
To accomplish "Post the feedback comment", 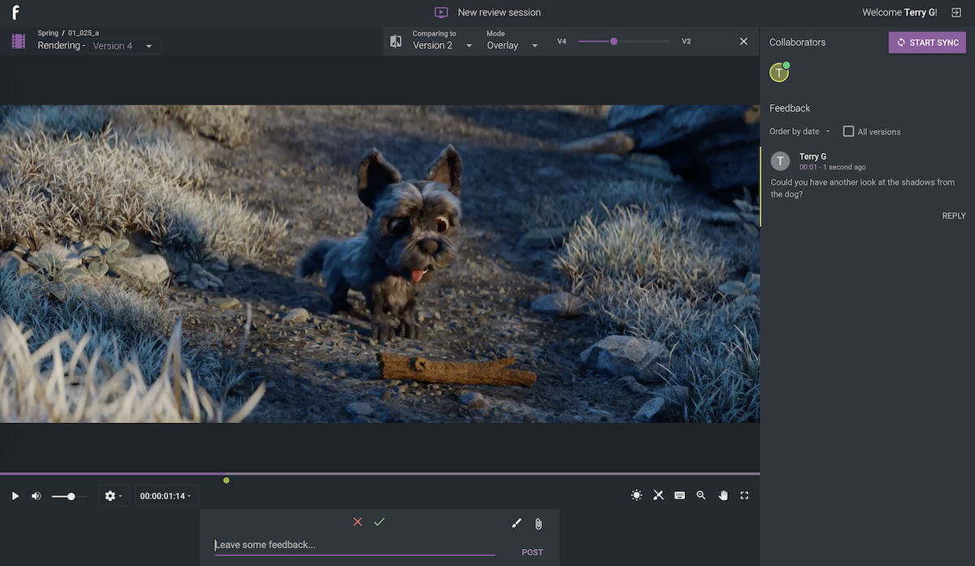I will (x=532, y=552).
